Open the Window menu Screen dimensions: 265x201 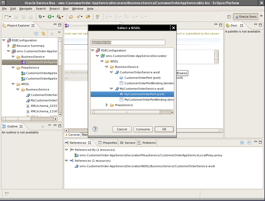coord(78,9)
